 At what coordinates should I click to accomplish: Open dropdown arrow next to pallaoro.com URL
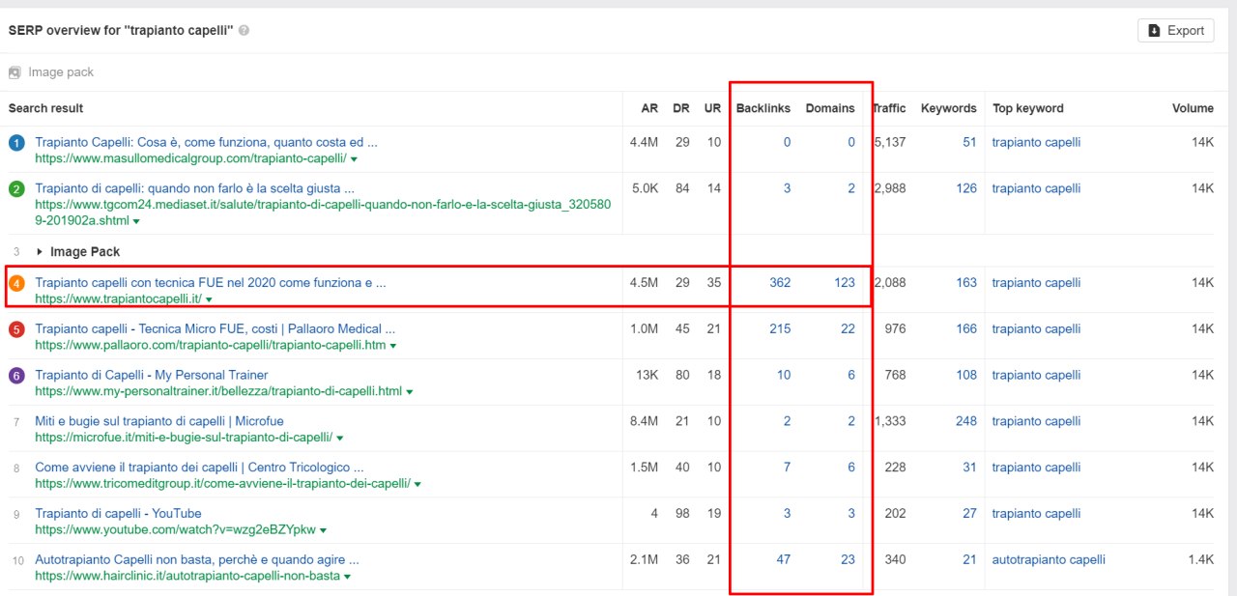[392, 346]
